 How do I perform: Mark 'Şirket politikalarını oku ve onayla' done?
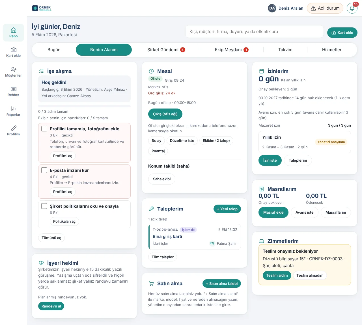tap(44, 206)
